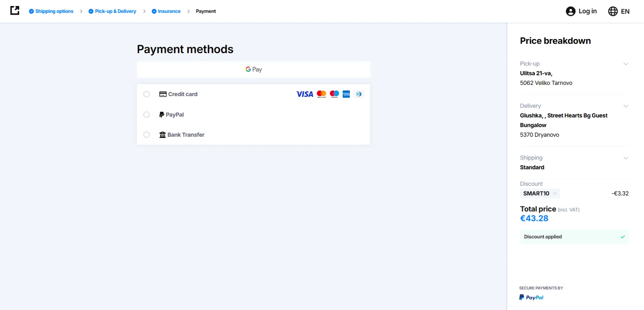Click the Payment breadcrumb step
Viewport: 644px width, 310px height.
(206, 12)
